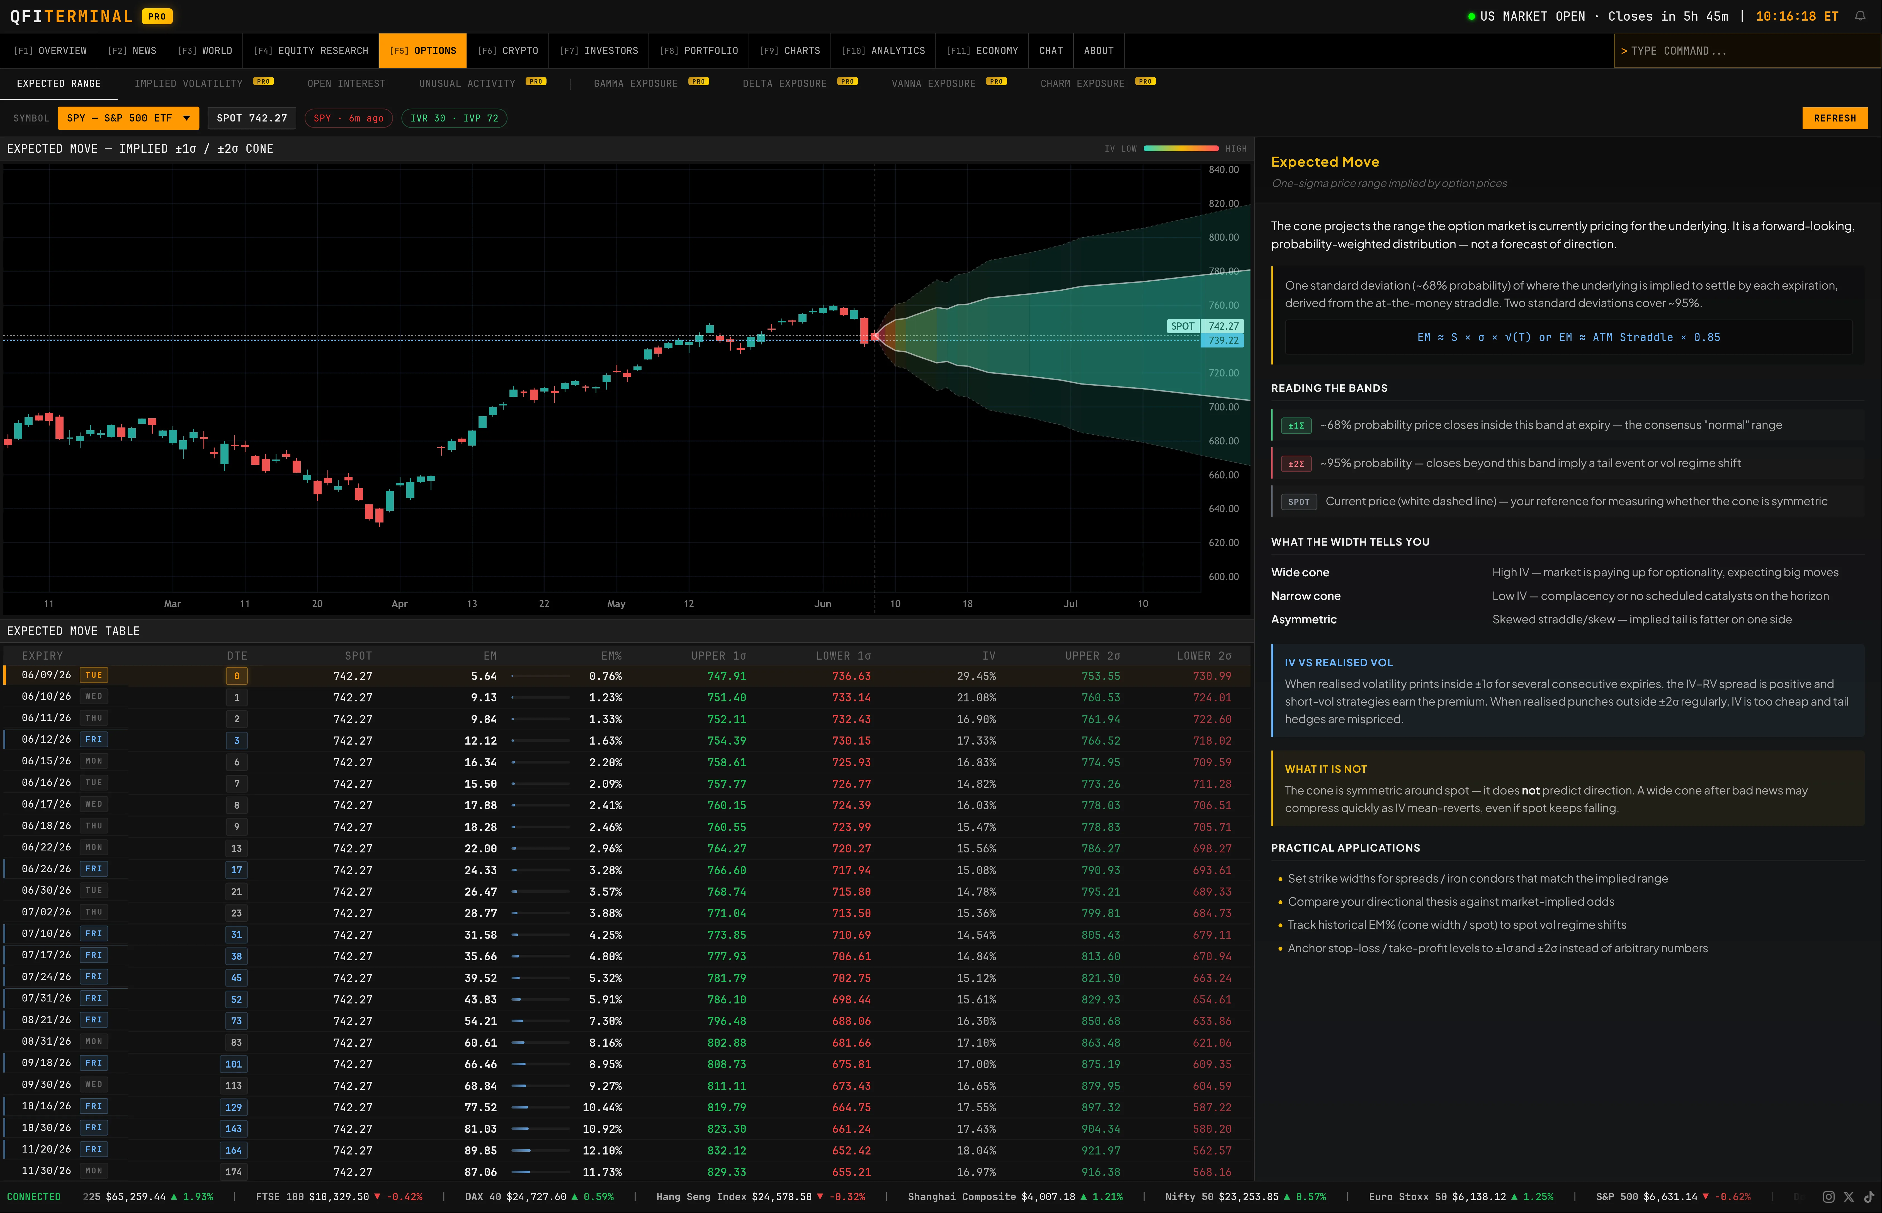Click the ±1Σ band legend badge
This screenshot has height=1213, width=1882.
click(1296, 425)
